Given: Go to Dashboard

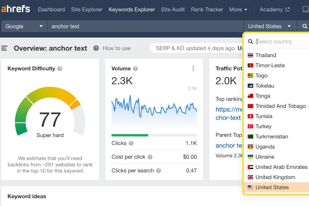Looking at the screenshot, I should coord(51,10).
